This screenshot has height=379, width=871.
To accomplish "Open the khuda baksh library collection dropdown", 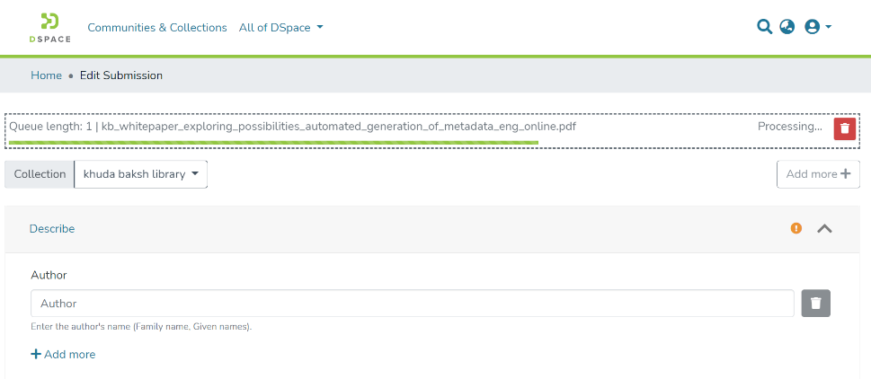I will (x=140, y=174).
